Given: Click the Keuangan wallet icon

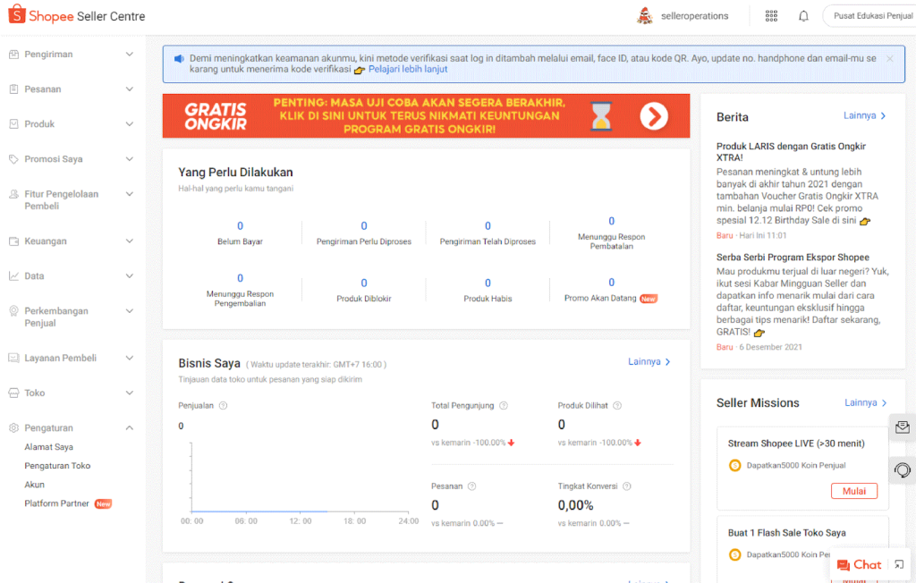Looking at the screenshot, I should pos(14,241).
